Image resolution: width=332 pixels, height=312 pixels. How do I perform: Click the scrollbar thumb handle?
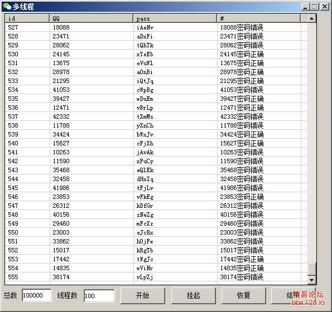click(x=311, y=269)
